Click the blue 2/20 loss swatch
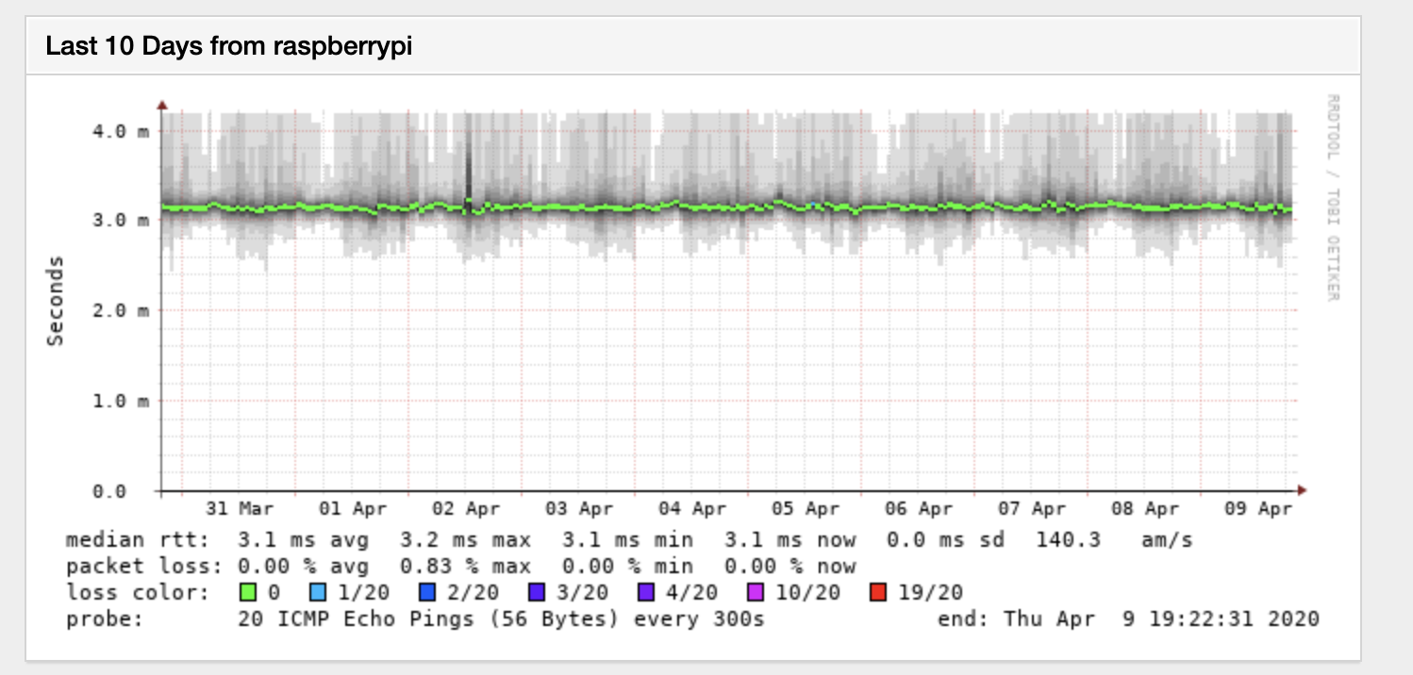Viewport: 1413px width, 675px height. [x=425, y=593]
